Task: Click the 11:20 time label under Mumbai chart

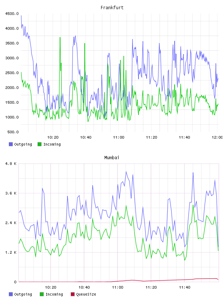Action: point(151,287)
